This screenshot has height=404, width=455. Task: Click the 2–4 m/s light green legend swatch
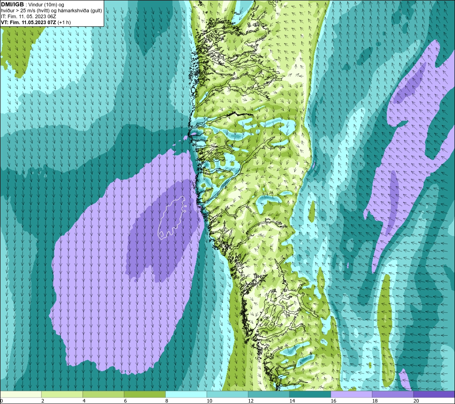tap(62, 394)
